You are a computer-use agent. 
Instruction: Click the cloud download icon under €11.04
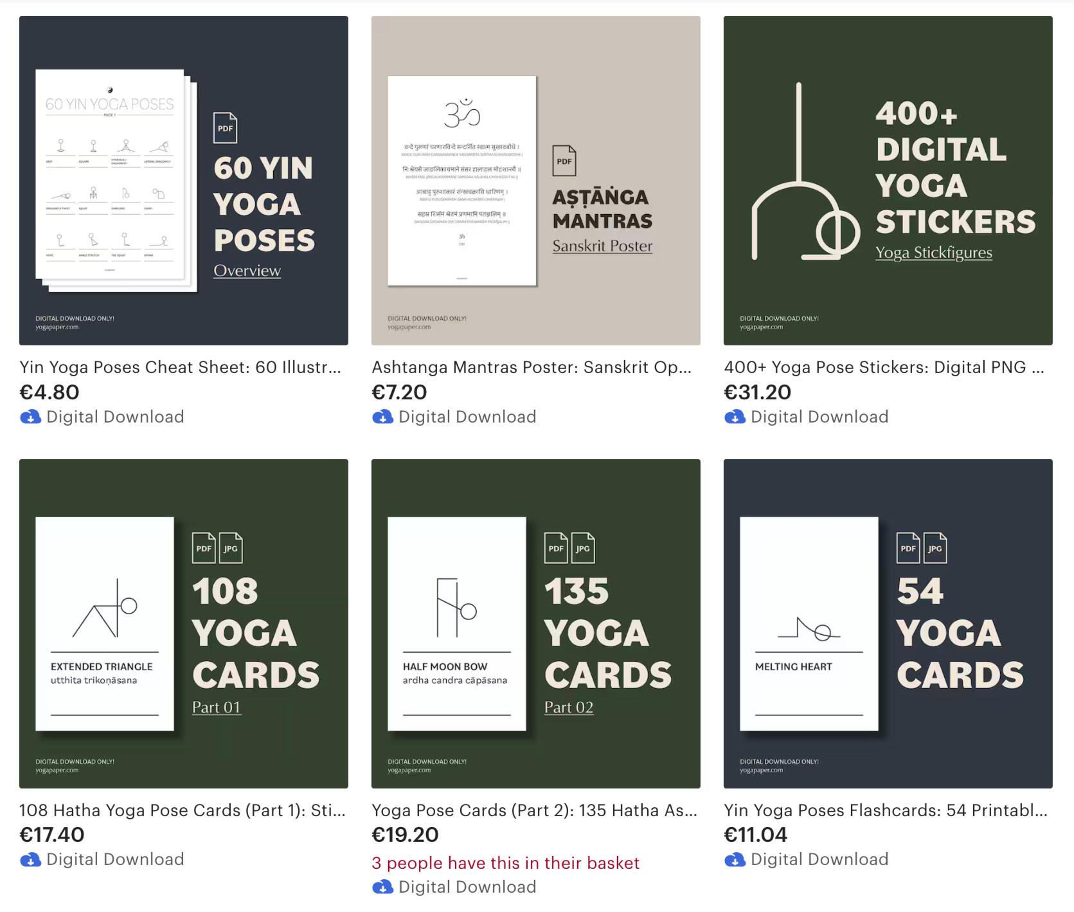point(735,860)
